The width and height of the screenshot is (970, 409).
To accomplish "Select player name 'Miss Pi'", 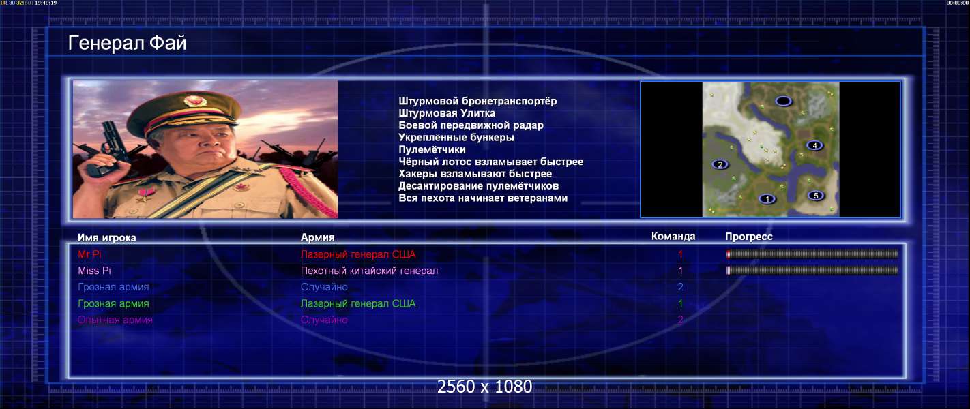I will coord(94,271).
